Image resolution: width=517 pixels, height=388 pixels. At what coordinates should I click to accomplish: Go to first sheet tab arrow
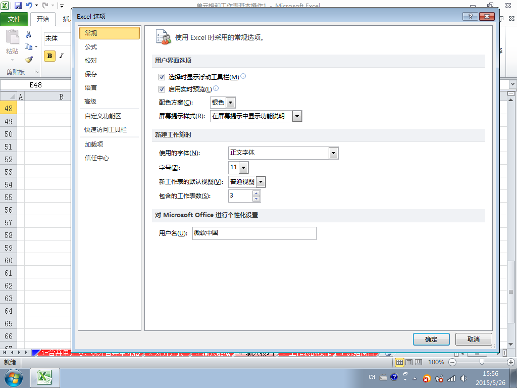click(5, 352)
